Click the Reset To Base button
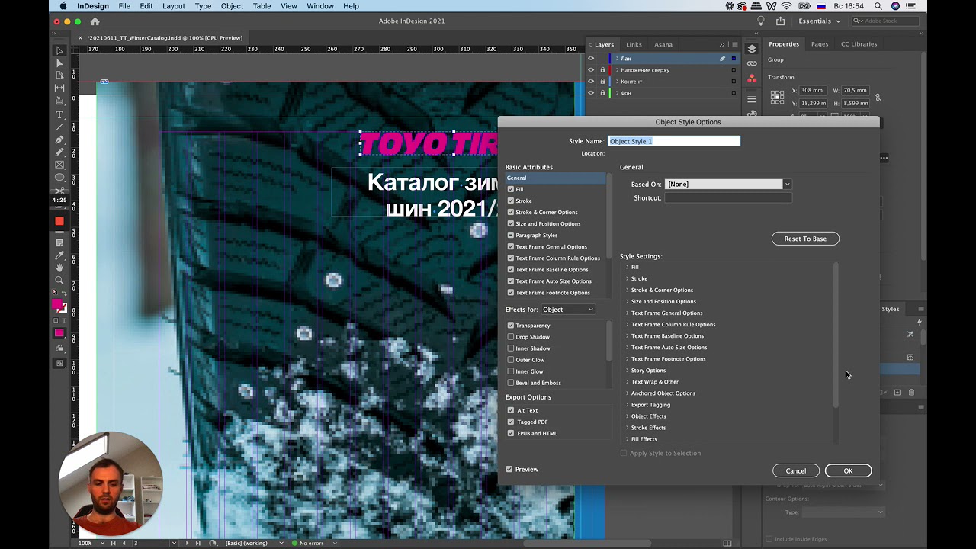Viewport: 976px width, 549px height. (x=805, y=239)
